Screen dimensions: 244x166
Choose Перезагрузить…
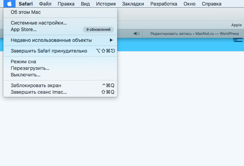coord(60,68)
